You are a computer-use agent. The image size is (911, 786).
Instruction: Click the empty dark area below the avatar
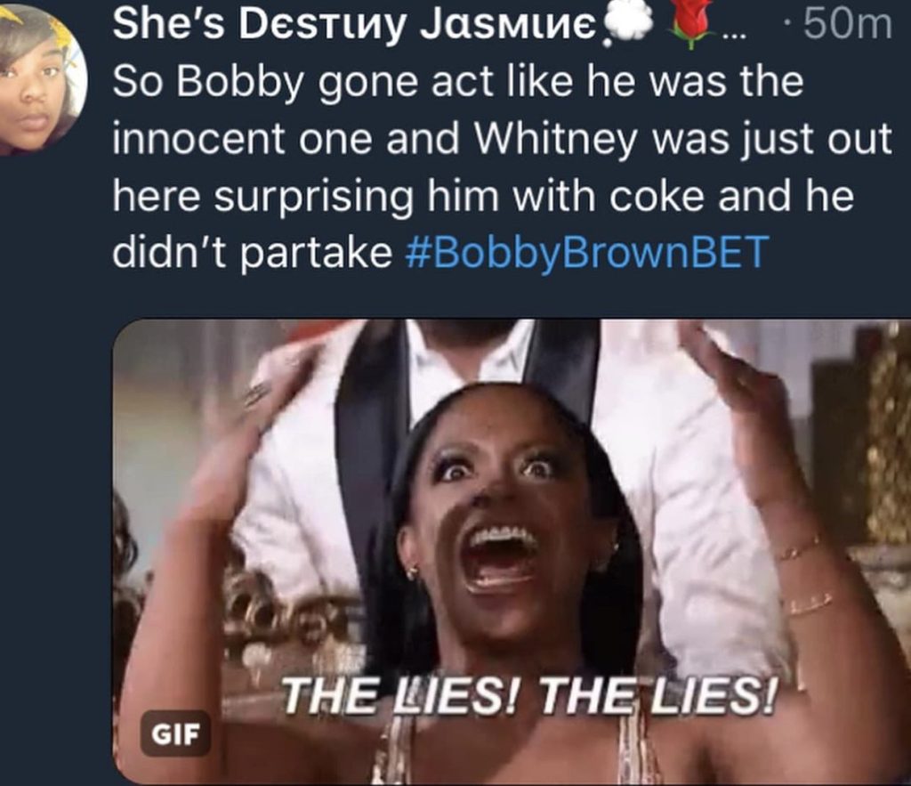(52, 465)
